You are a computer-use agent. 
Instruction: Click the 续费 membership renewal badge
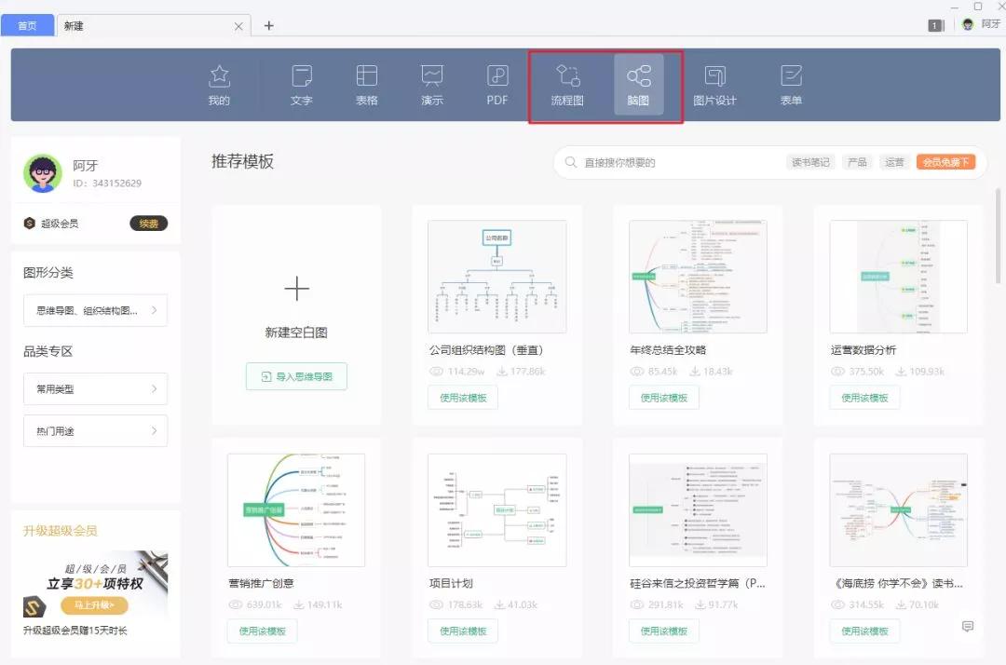point(147,223)
